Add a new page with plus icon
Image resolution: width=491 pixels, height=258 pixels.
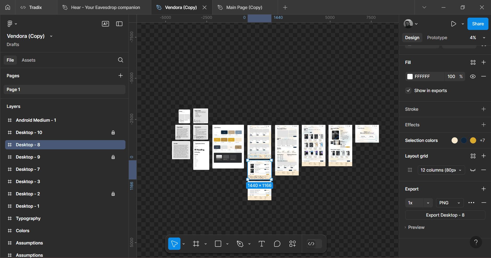pyautogui.click(x=121, y=76)
